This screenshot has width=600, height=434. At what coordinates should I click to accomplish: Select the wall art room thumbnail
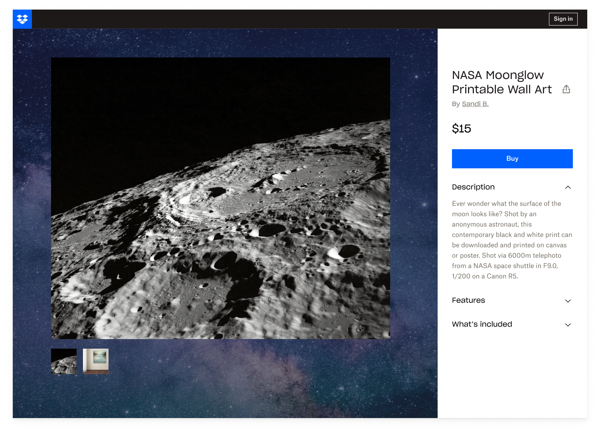pyautogui.click(x=96, y=361)
